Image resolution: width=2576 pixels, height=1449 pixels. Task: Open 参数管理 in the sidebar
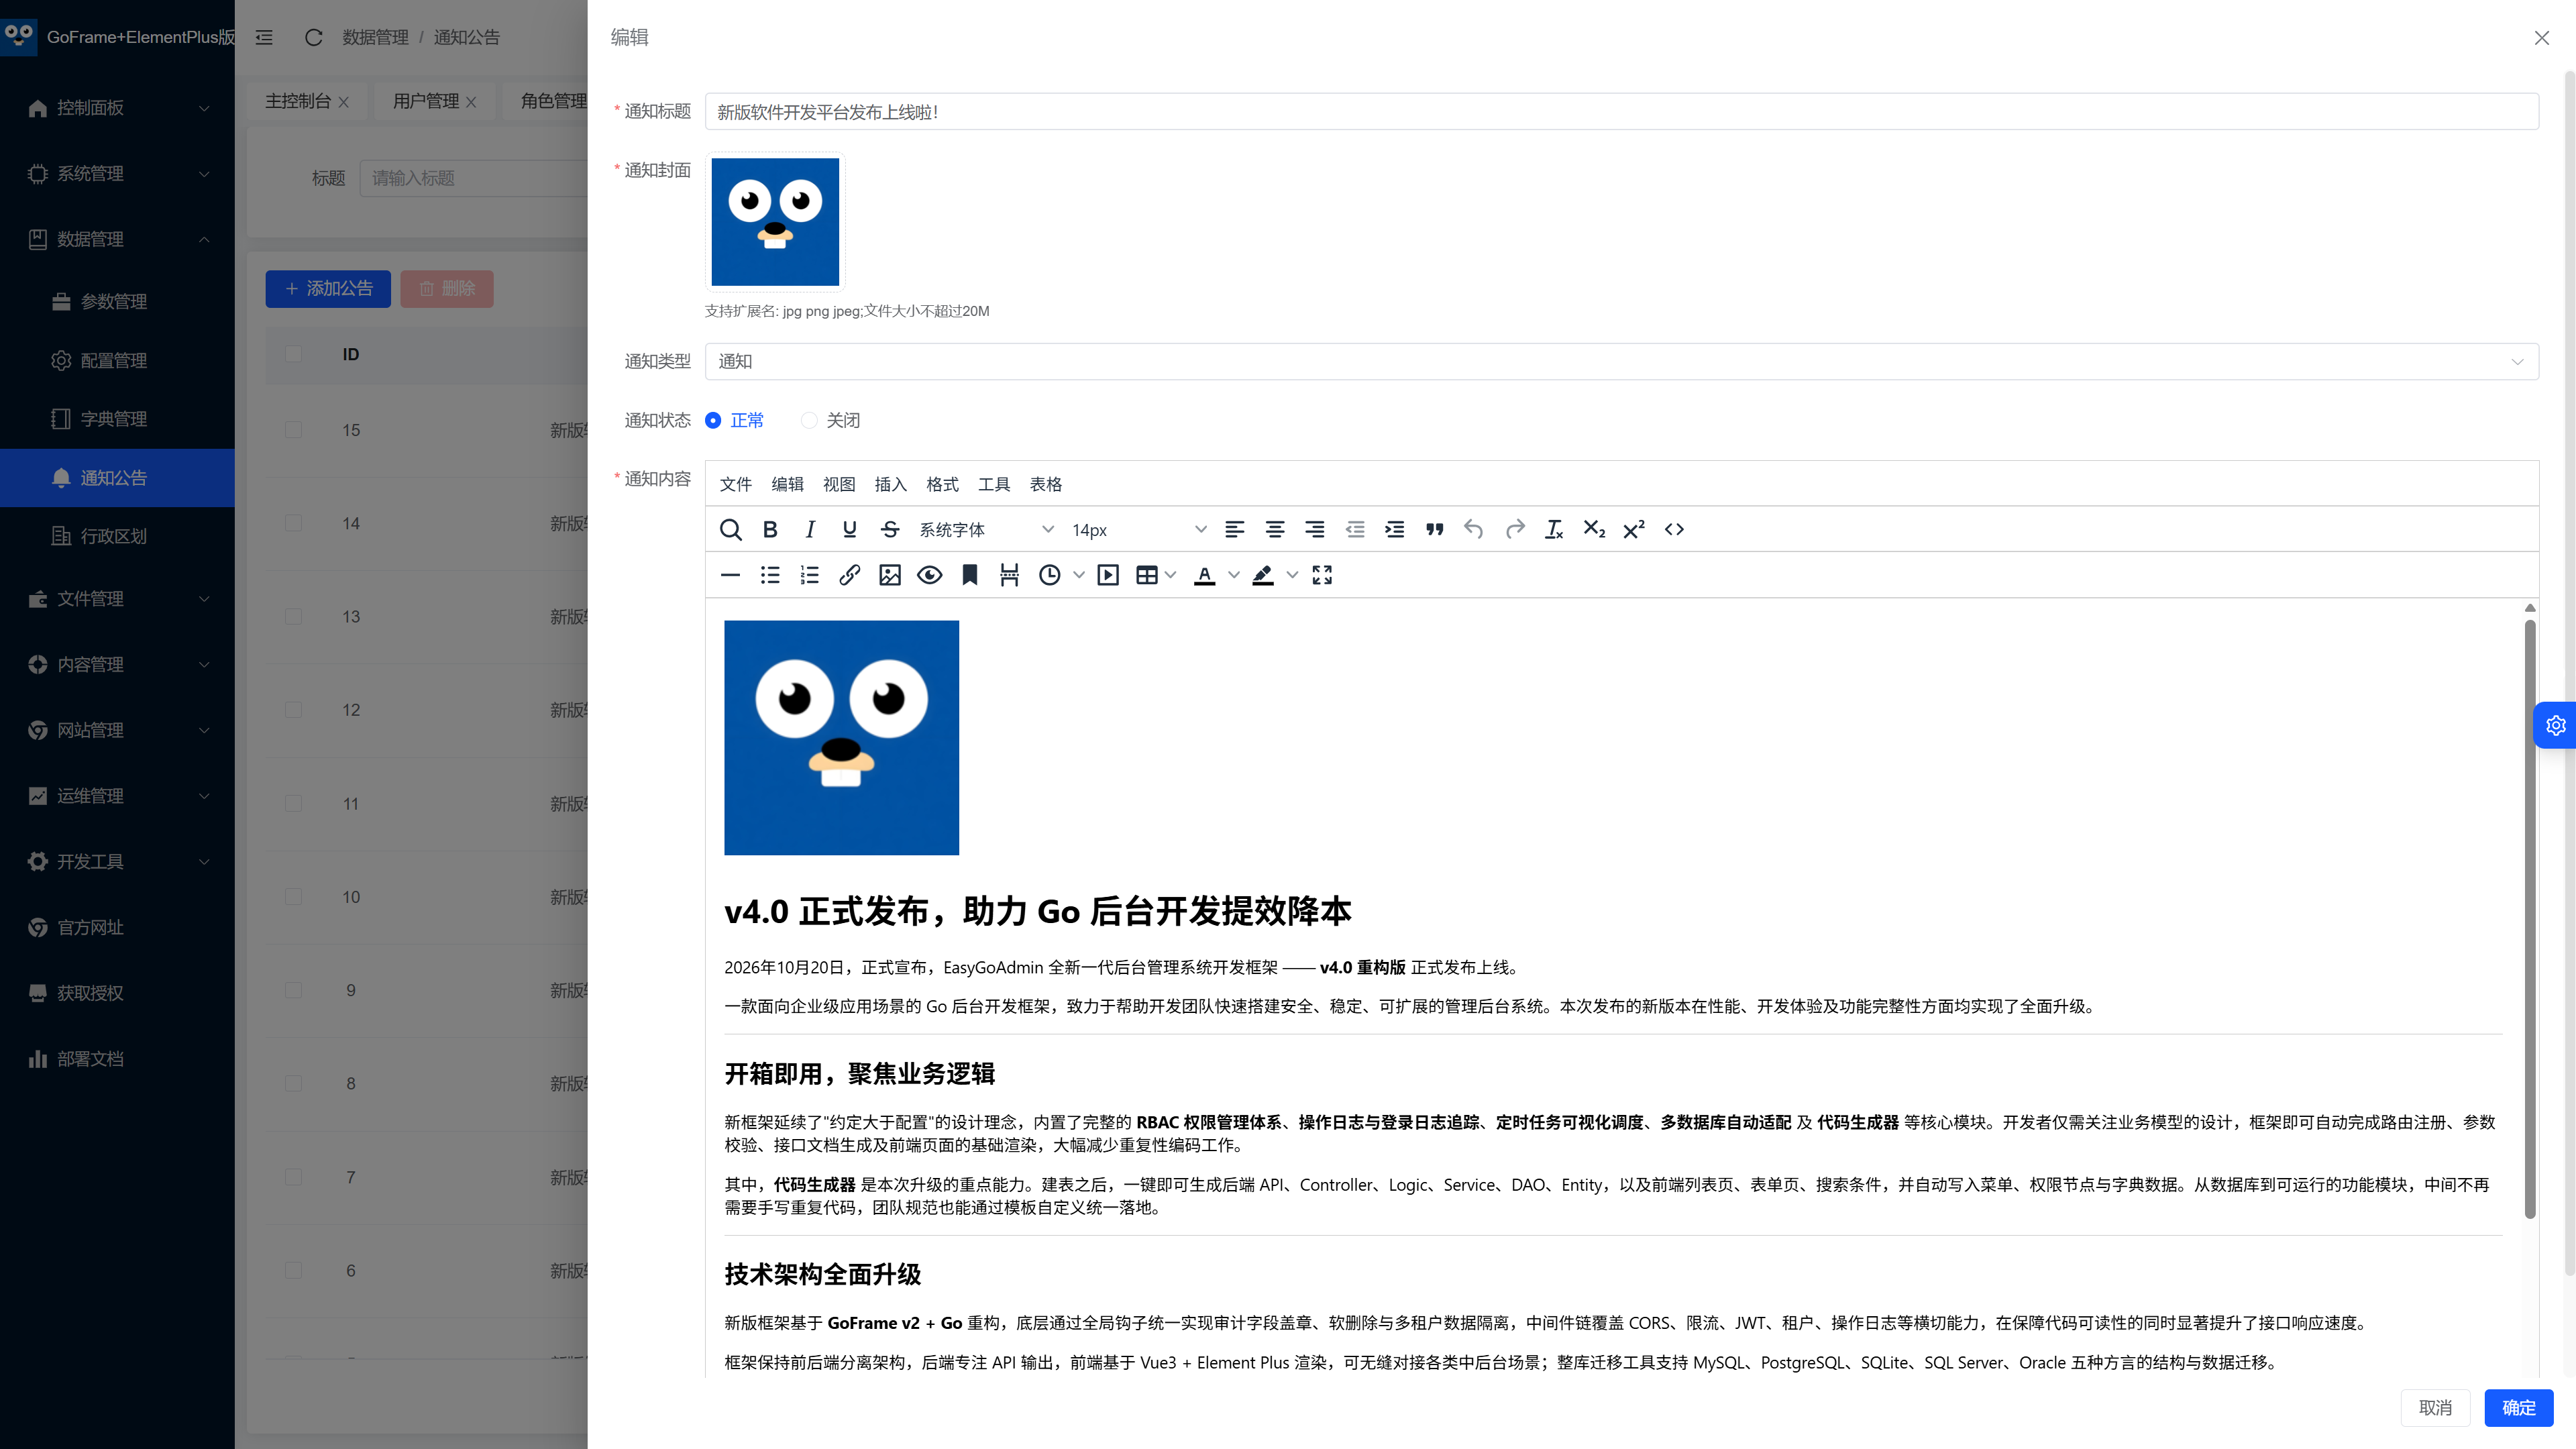pos(118,302)
